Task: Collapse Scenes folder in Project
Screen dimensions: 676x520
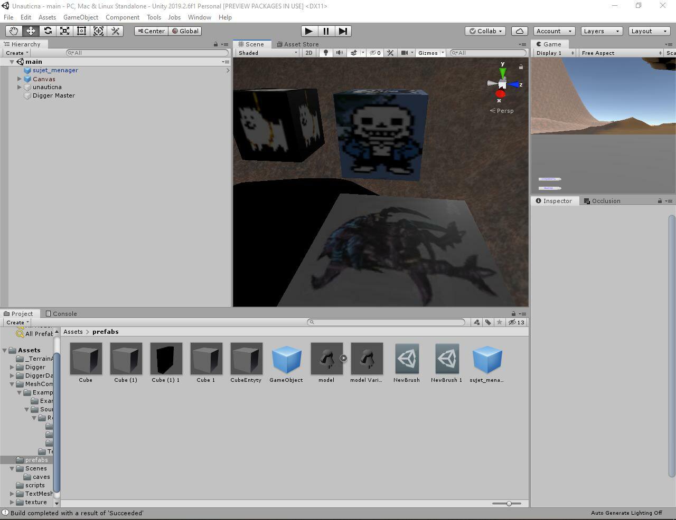Action: pos(12,468)
